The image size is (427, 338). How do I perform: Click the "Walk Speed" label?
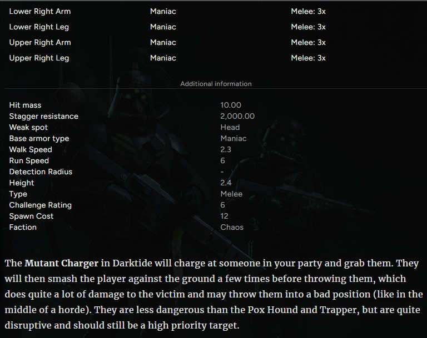[x=31, y=149]
